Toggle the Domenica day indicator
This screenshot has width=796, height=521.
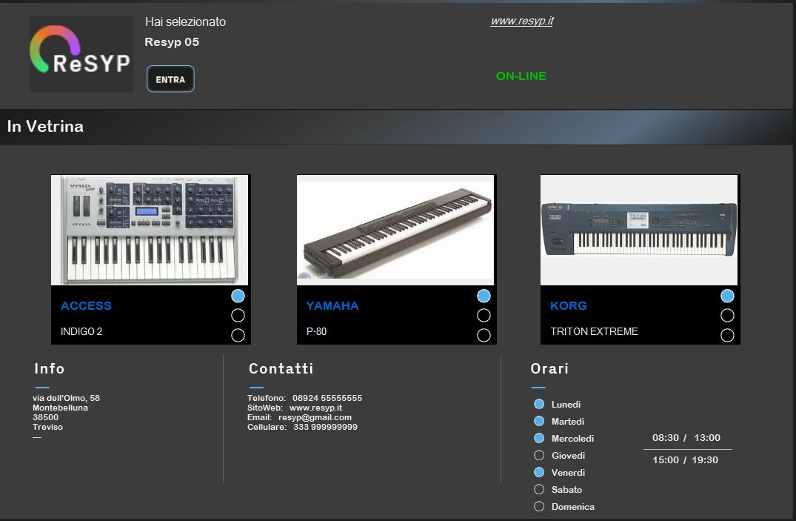click(539, 506)
